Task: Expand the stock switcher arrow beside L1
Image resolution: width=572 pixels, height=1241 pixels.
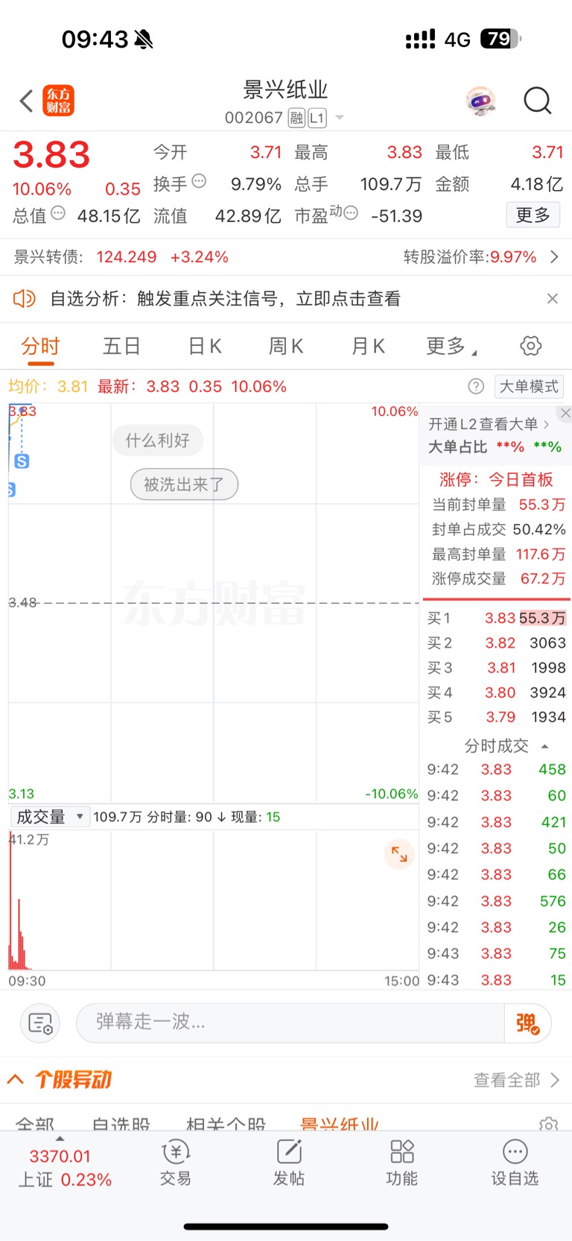Action: (340, 118)
